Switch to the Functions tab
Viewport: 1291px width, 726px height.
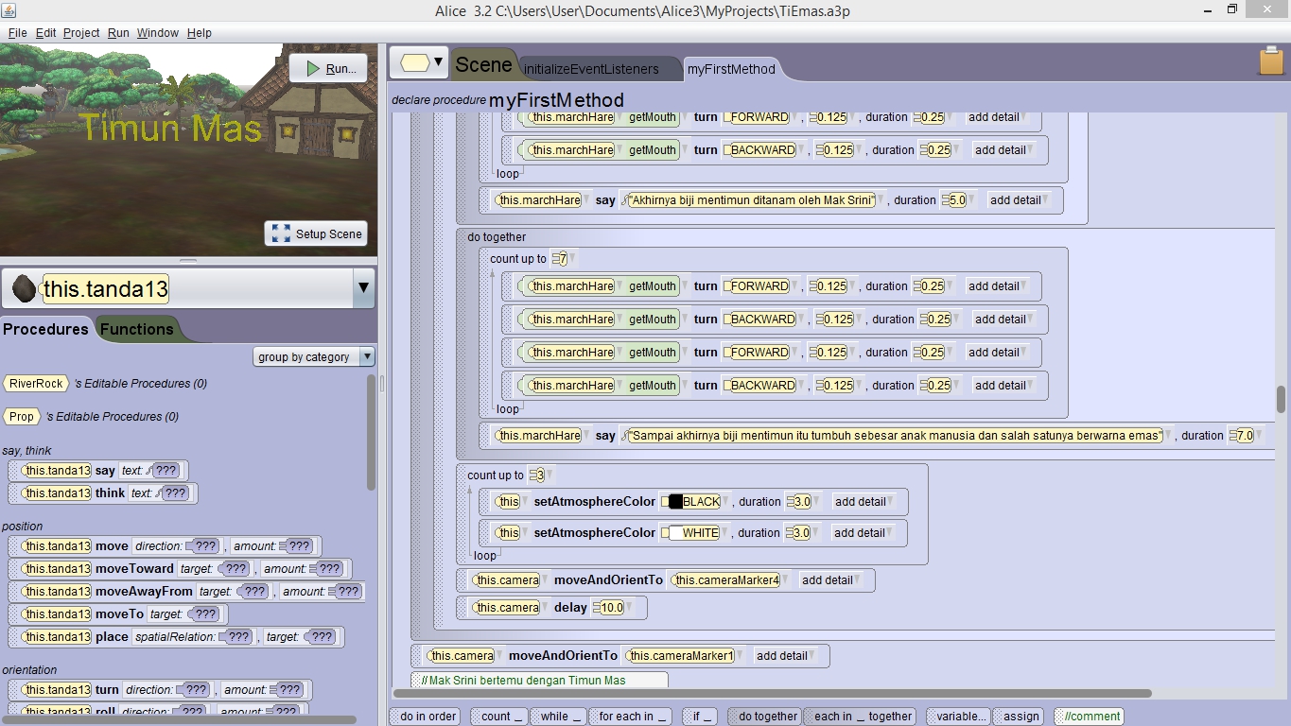tap(137, 329)
